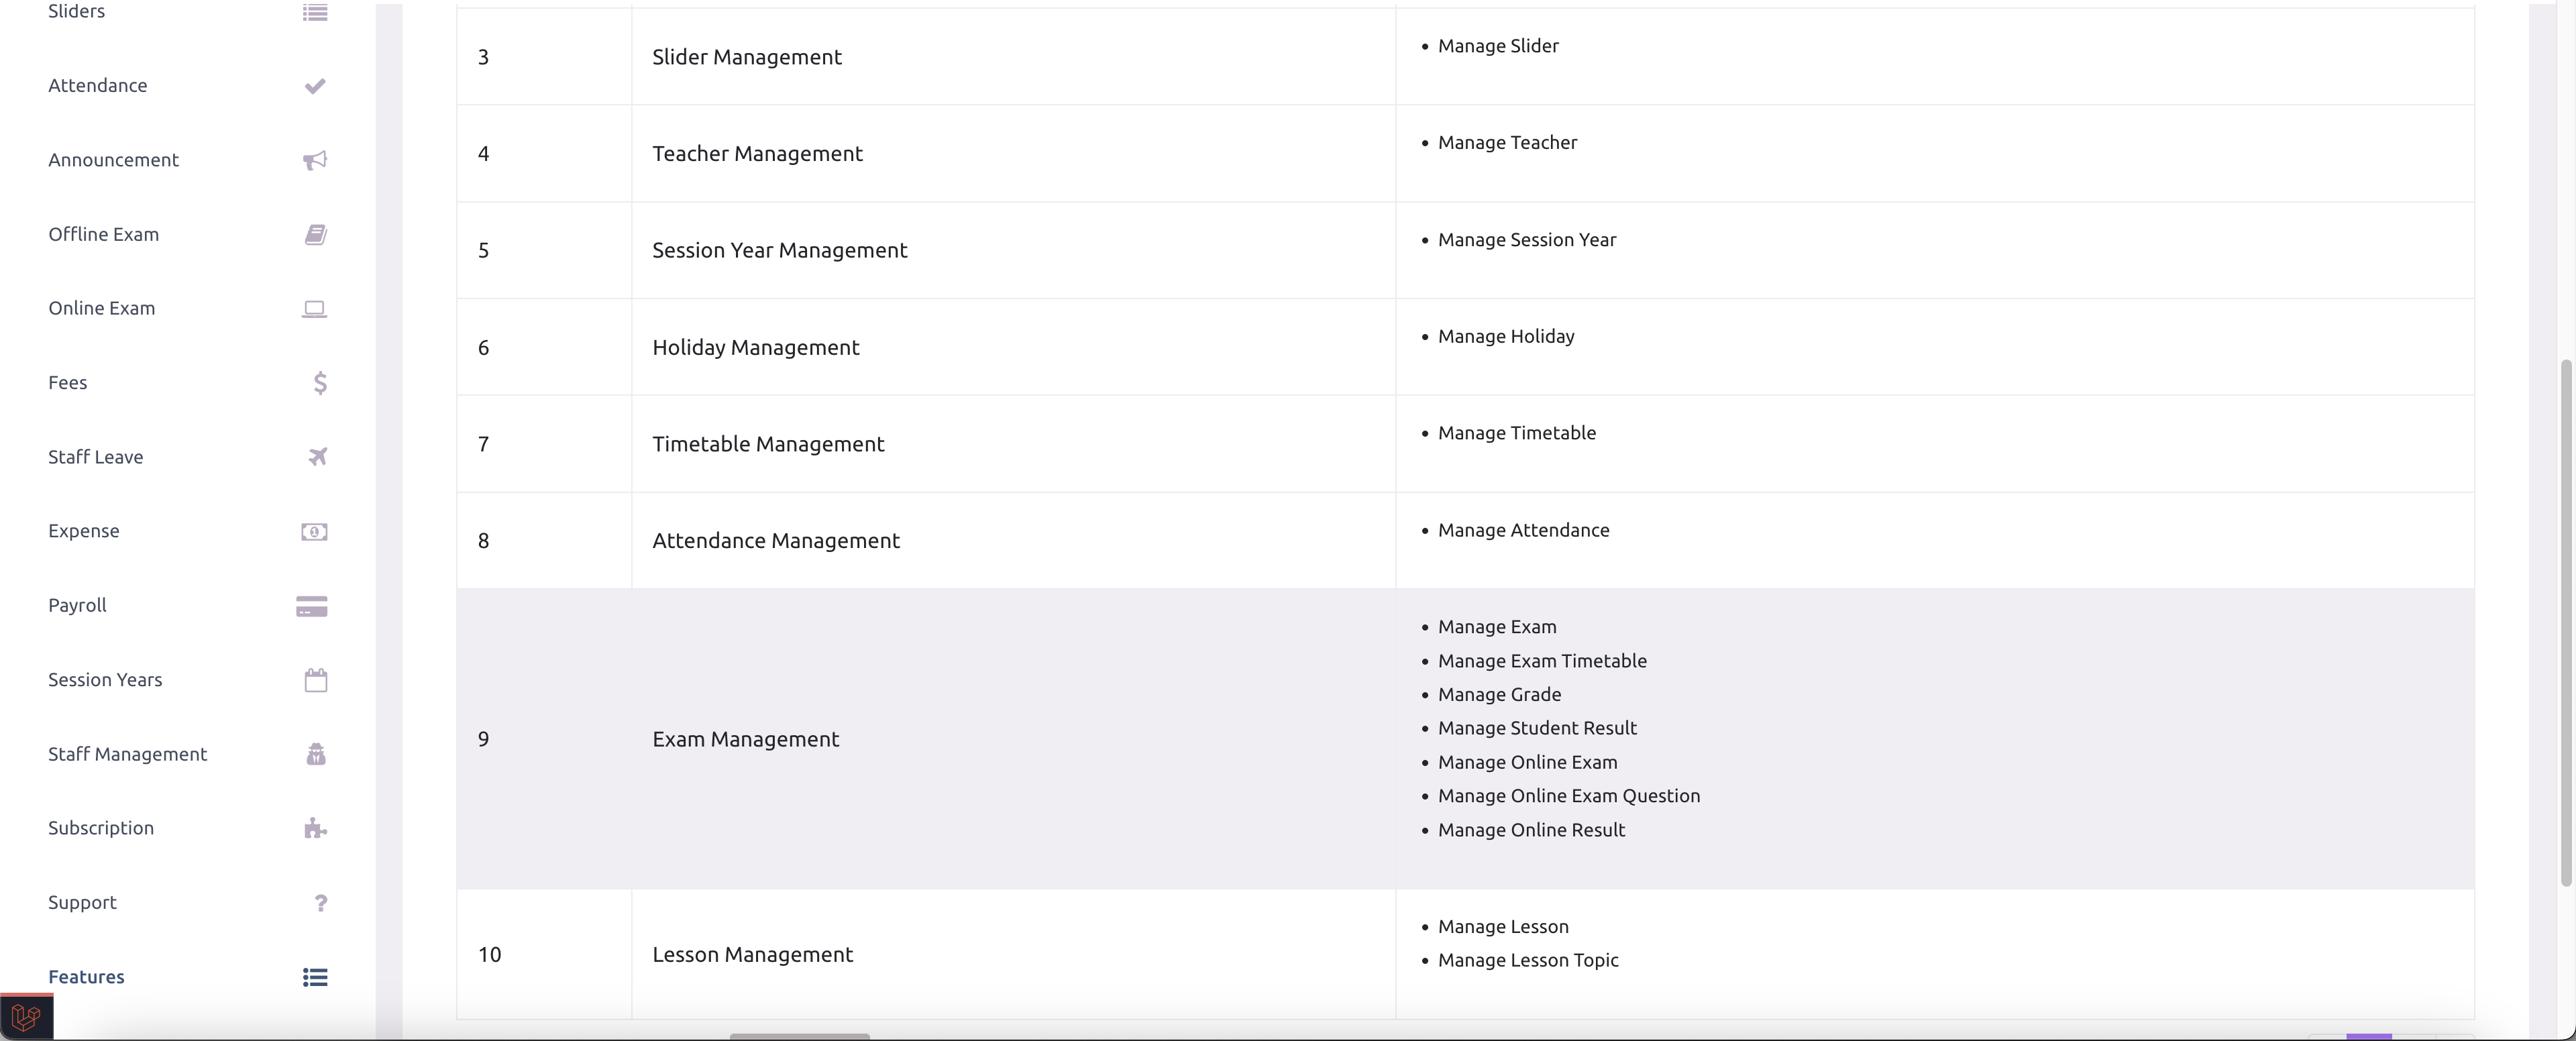Click the Subscription puzzle piece icon

pos(315,828)
